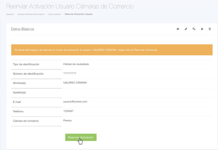Open Usuarios Cámaras de Comercio breadcrumb link

coord(31,14)
